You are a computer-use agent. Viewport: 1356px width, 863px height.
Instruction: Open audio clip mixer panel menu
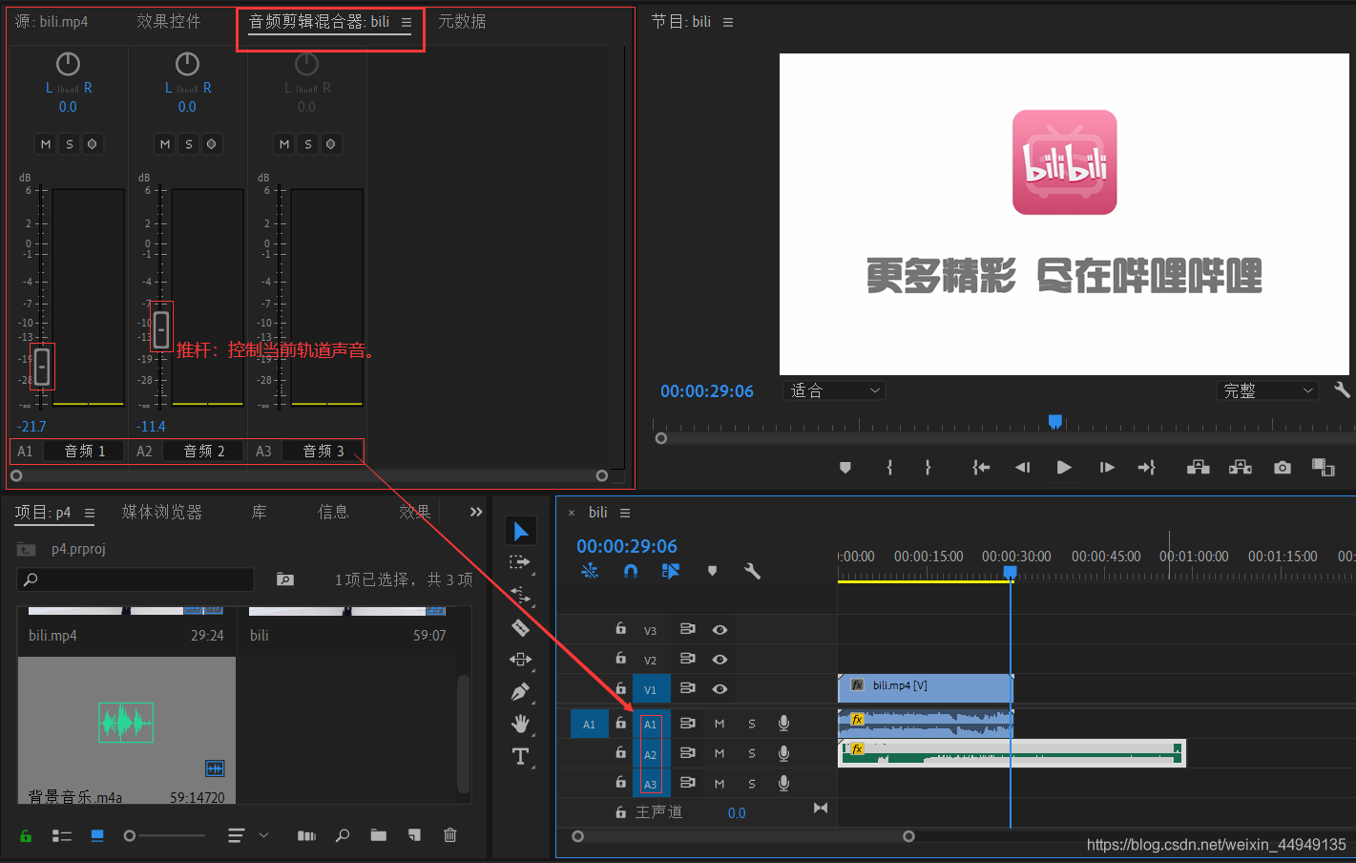407,22
